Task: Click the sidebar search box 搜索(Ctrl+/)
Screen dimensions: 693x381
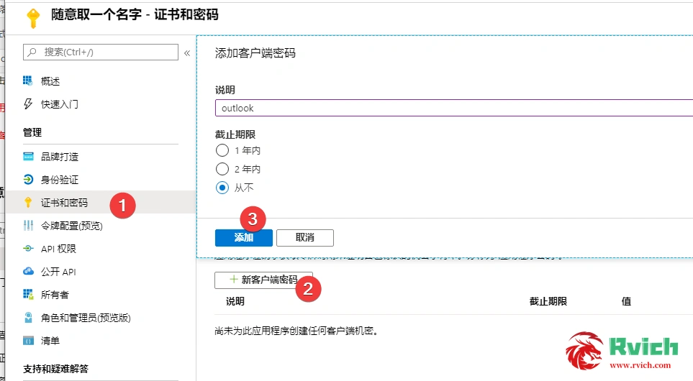Action: [101, 52]
